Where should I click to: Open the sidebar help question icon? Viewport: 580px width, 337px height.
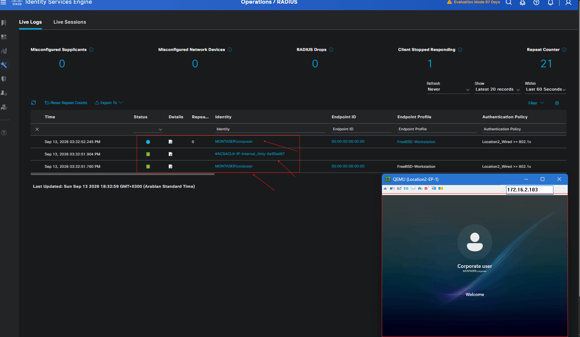[4, 132]
